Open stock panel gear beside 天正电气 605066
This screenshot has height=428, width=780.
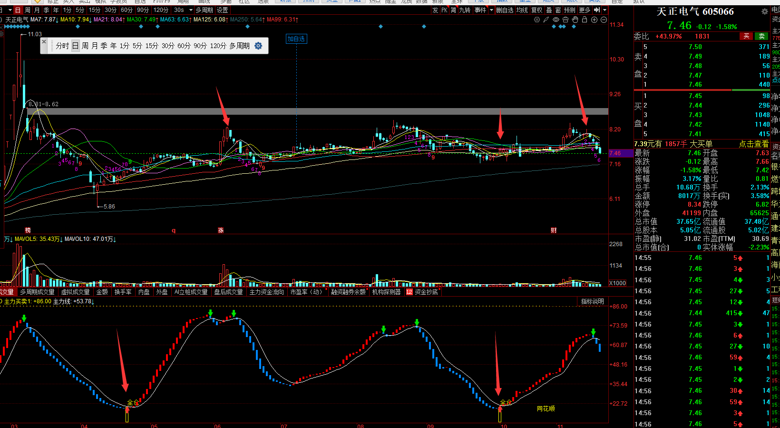click(765, 11)
